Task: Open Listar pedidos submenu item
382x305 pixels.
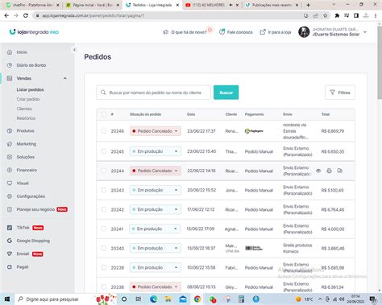Action: pyautogui.click(x=30, y=89)
